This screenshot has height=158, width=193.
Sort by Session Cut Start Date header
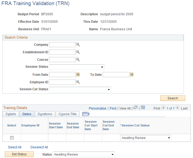91,125
